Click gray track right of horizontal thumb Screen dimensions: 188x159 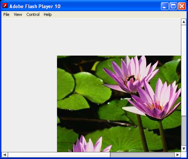pyautogui.click(x=142, y=155)
